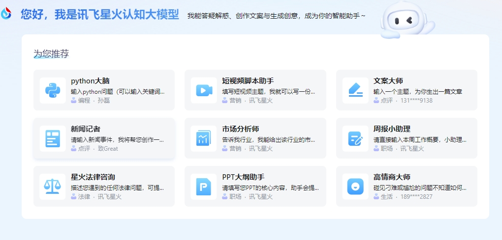The image size is (502, 240).
Task: Click the user avatar icon in PPT大纲助手 card
Action: tap(225, 197)
